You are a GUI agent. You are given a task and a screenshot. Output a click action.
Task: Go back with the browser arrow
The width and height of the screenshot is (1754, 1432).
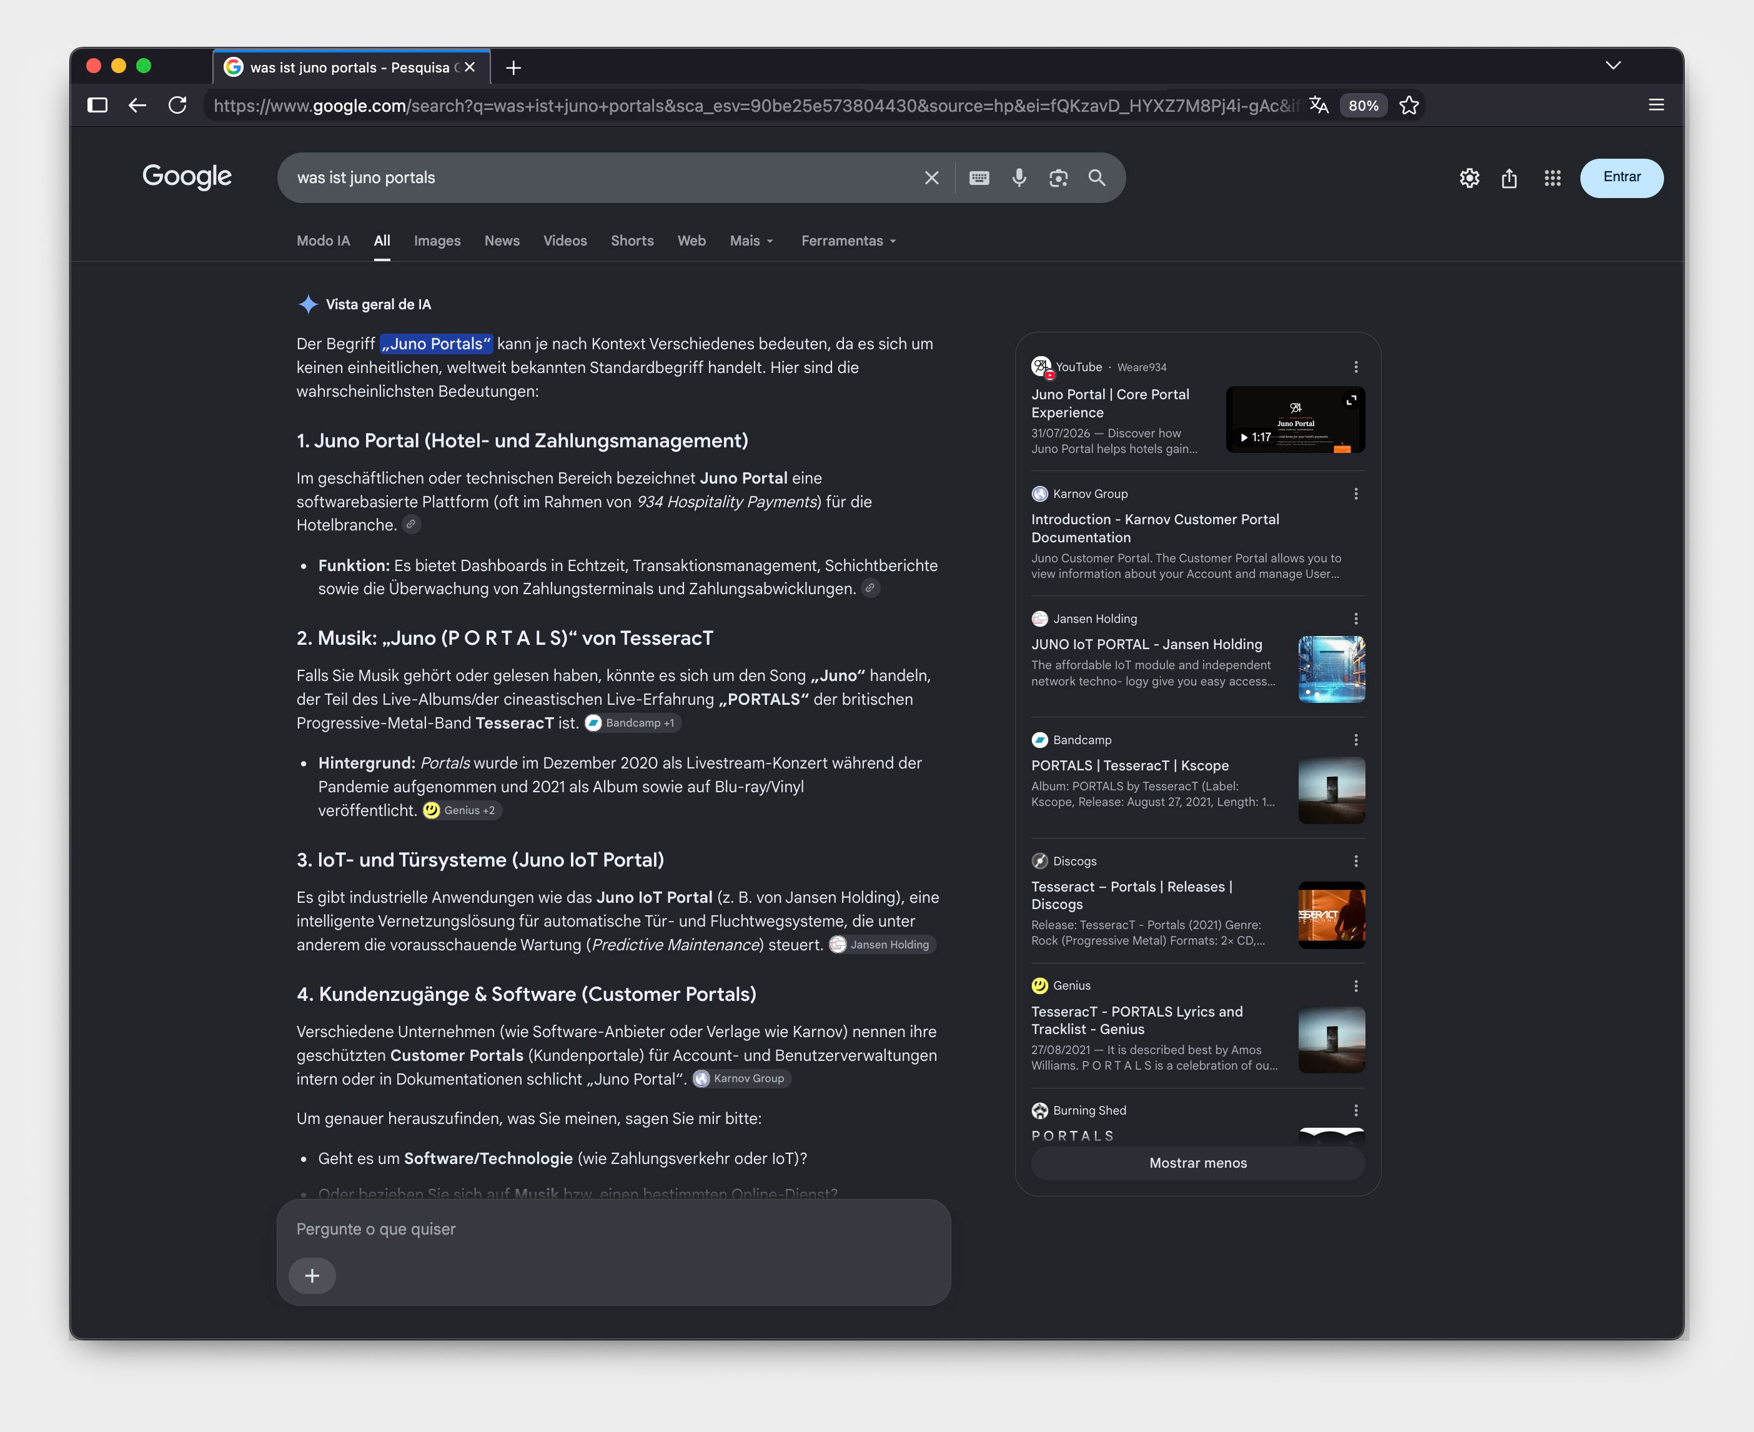(137, 105)
